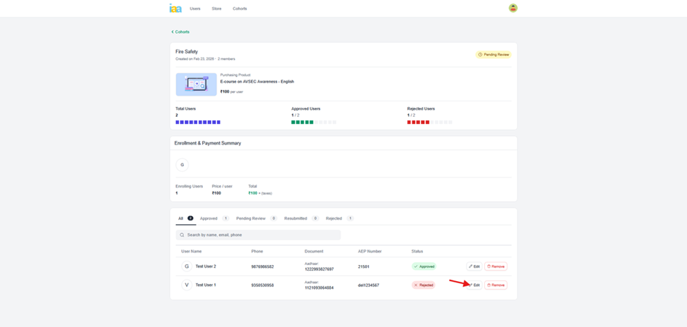Viewport: 687px width, 327px height.
Task: Click the search by name, email, phone field
Action: click(258, 235)
